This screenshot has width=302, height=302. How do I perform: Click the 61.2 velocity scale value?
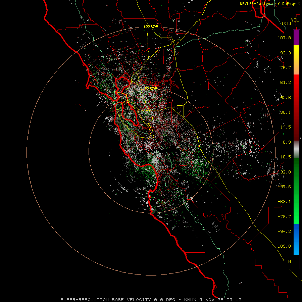click(x=286, y=83)
